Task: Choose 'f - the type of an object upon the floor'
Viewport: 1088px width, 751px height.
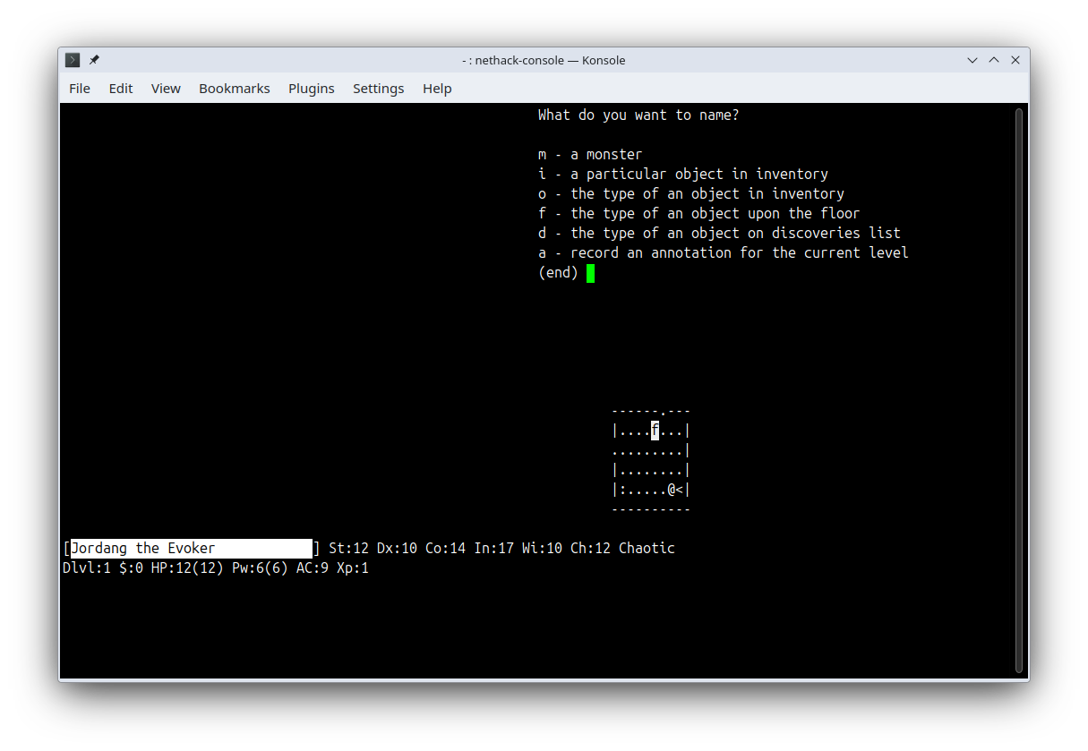Action: (x=699, y=213)
